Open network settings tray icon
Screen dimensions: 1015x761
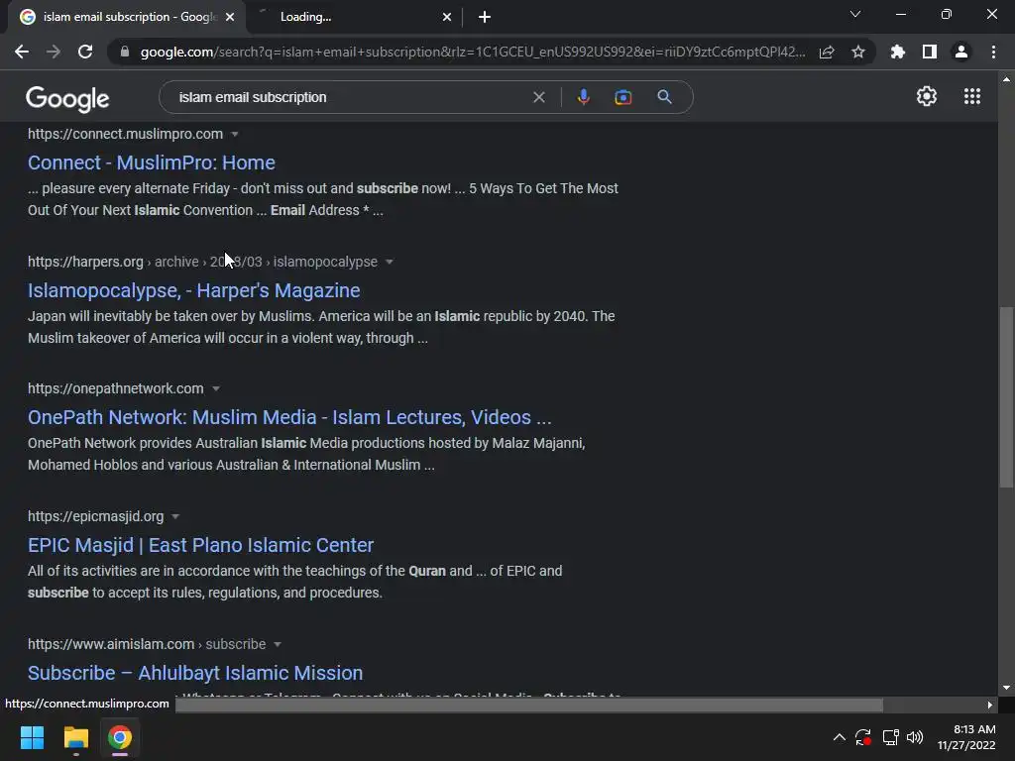(x=891, y=737)
